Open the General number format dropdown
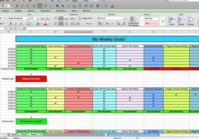 125,18
